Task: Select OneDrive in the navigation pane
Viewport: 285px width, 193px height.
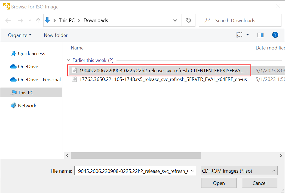Action: coord(28,67)
